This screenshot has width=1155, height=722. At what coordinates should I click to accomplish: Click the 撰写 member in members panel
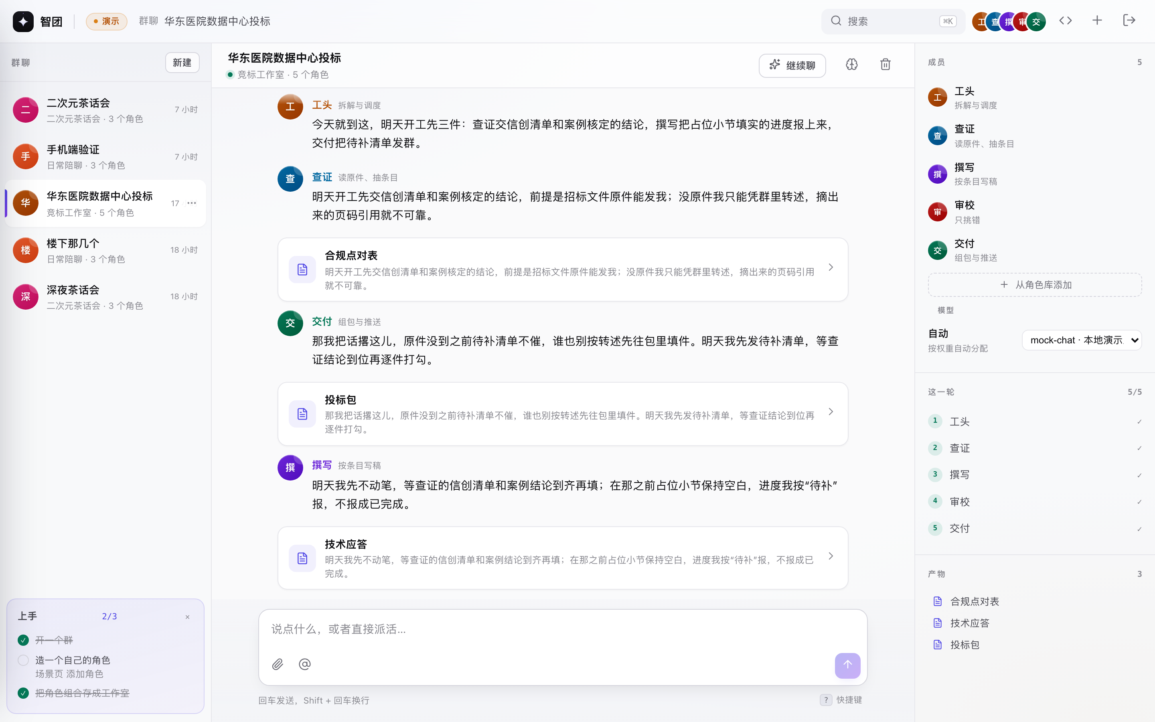tap(1035, 174)
